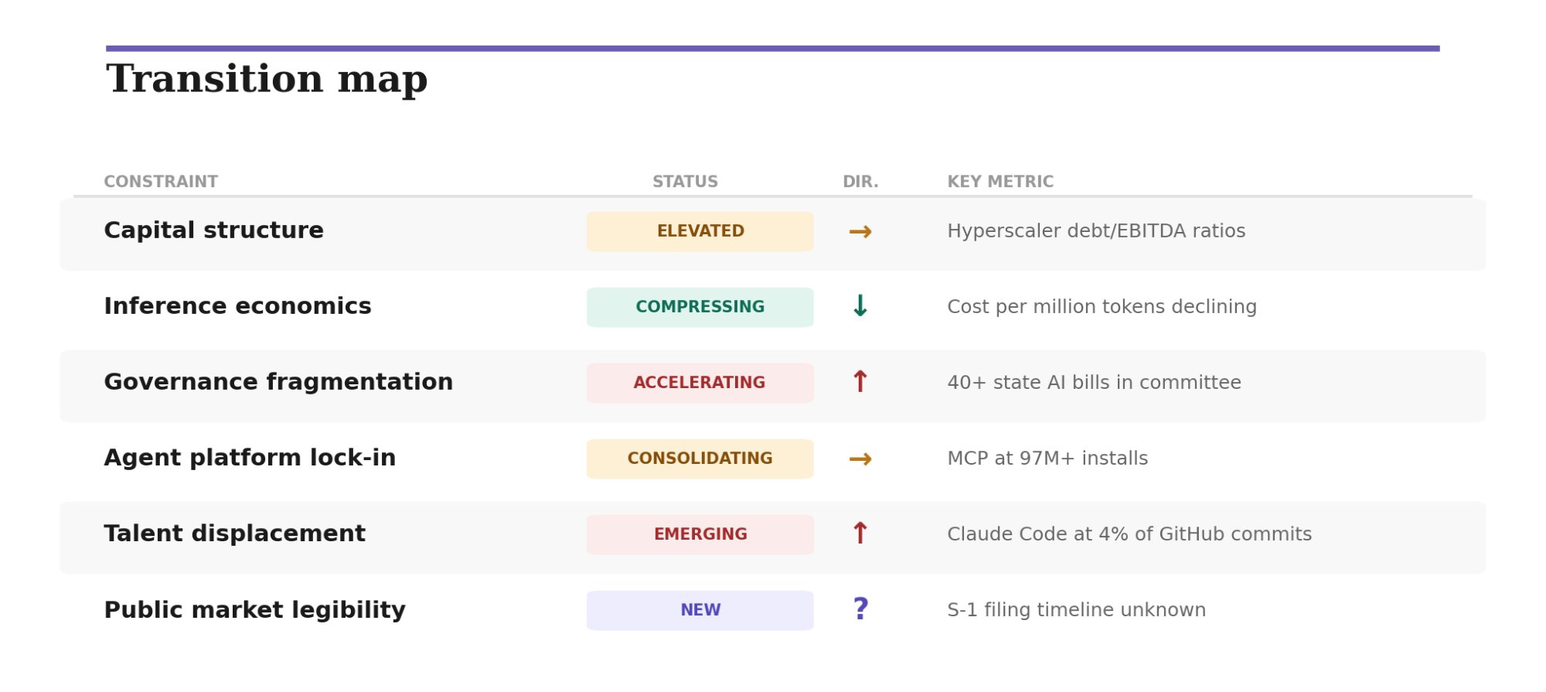Click the Inference economics constraint name

[238, 306]
